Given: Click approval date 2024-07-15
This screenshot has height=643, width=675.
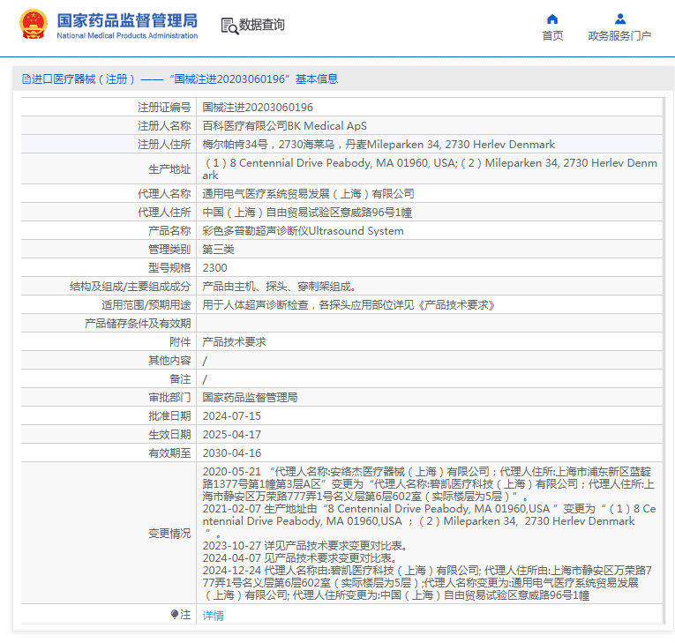Looking at the screenshot, I should (x=231, y=415).
